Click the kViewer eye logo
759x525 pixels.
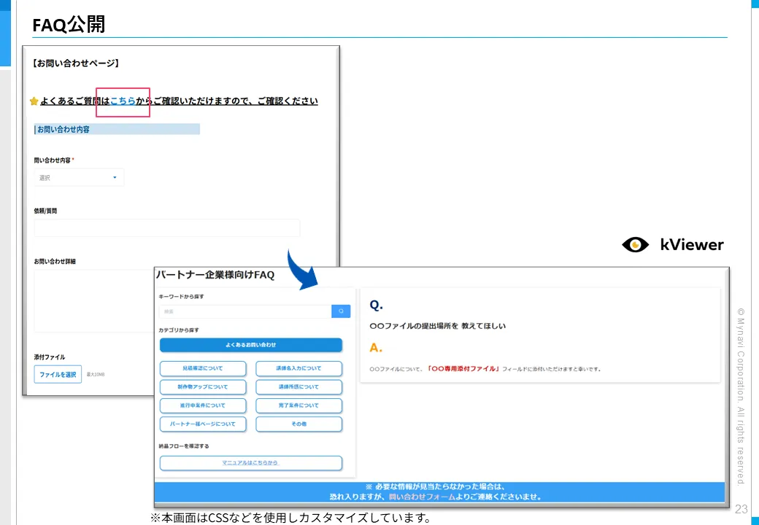pyautogui.click(x=635, y=244)
